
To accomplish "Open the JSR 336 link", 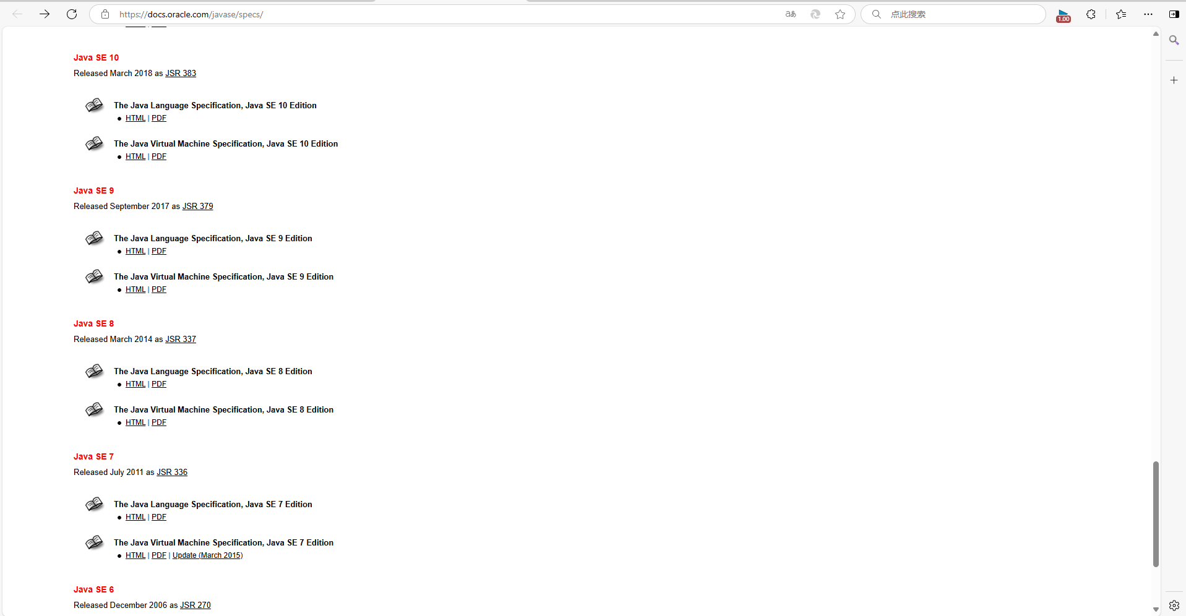I will (x=172, y=472).
